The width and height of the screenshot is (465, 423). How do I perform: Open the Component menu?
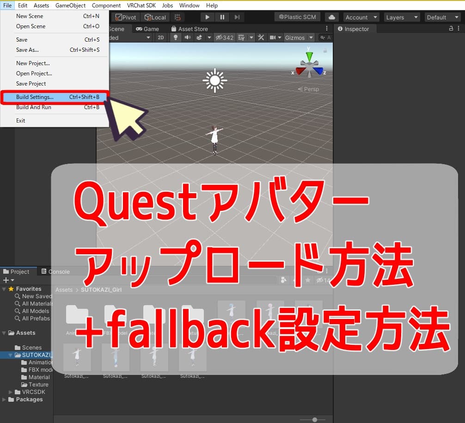106,6
